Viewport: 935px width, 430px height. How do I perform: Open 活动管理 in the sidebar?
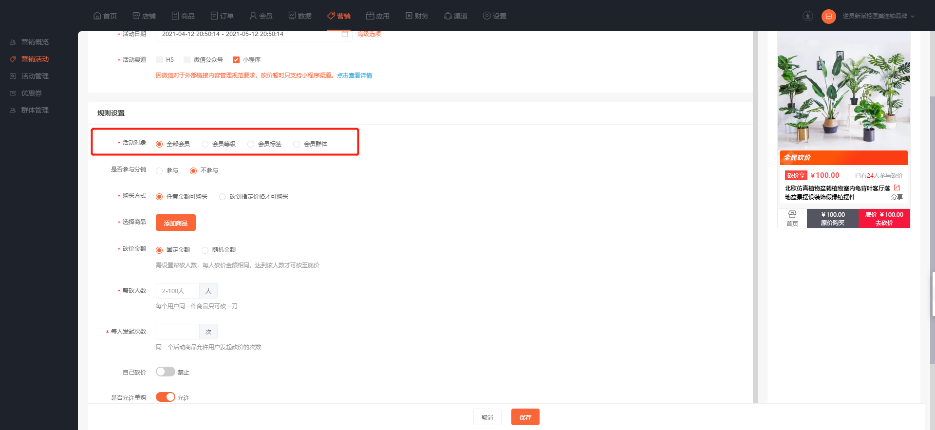click(x=29, y=76)
